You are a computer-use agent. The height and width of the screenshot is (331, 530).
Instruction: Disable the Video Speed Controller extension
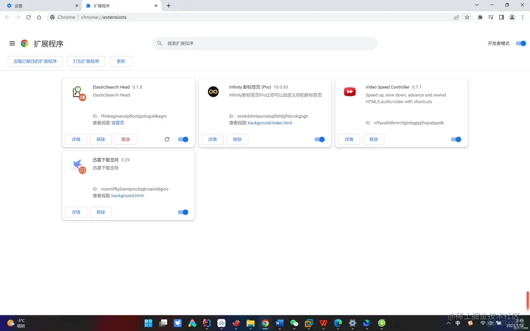click(x=456, y=139)
